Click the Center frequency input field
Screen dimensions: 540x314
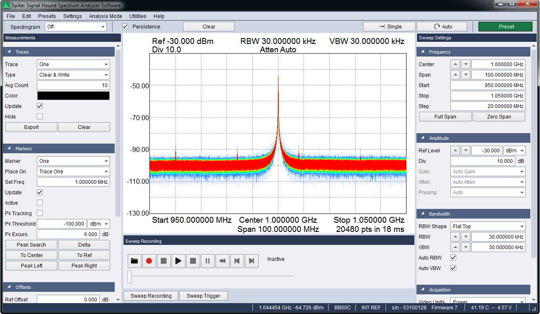coord(498,64)
